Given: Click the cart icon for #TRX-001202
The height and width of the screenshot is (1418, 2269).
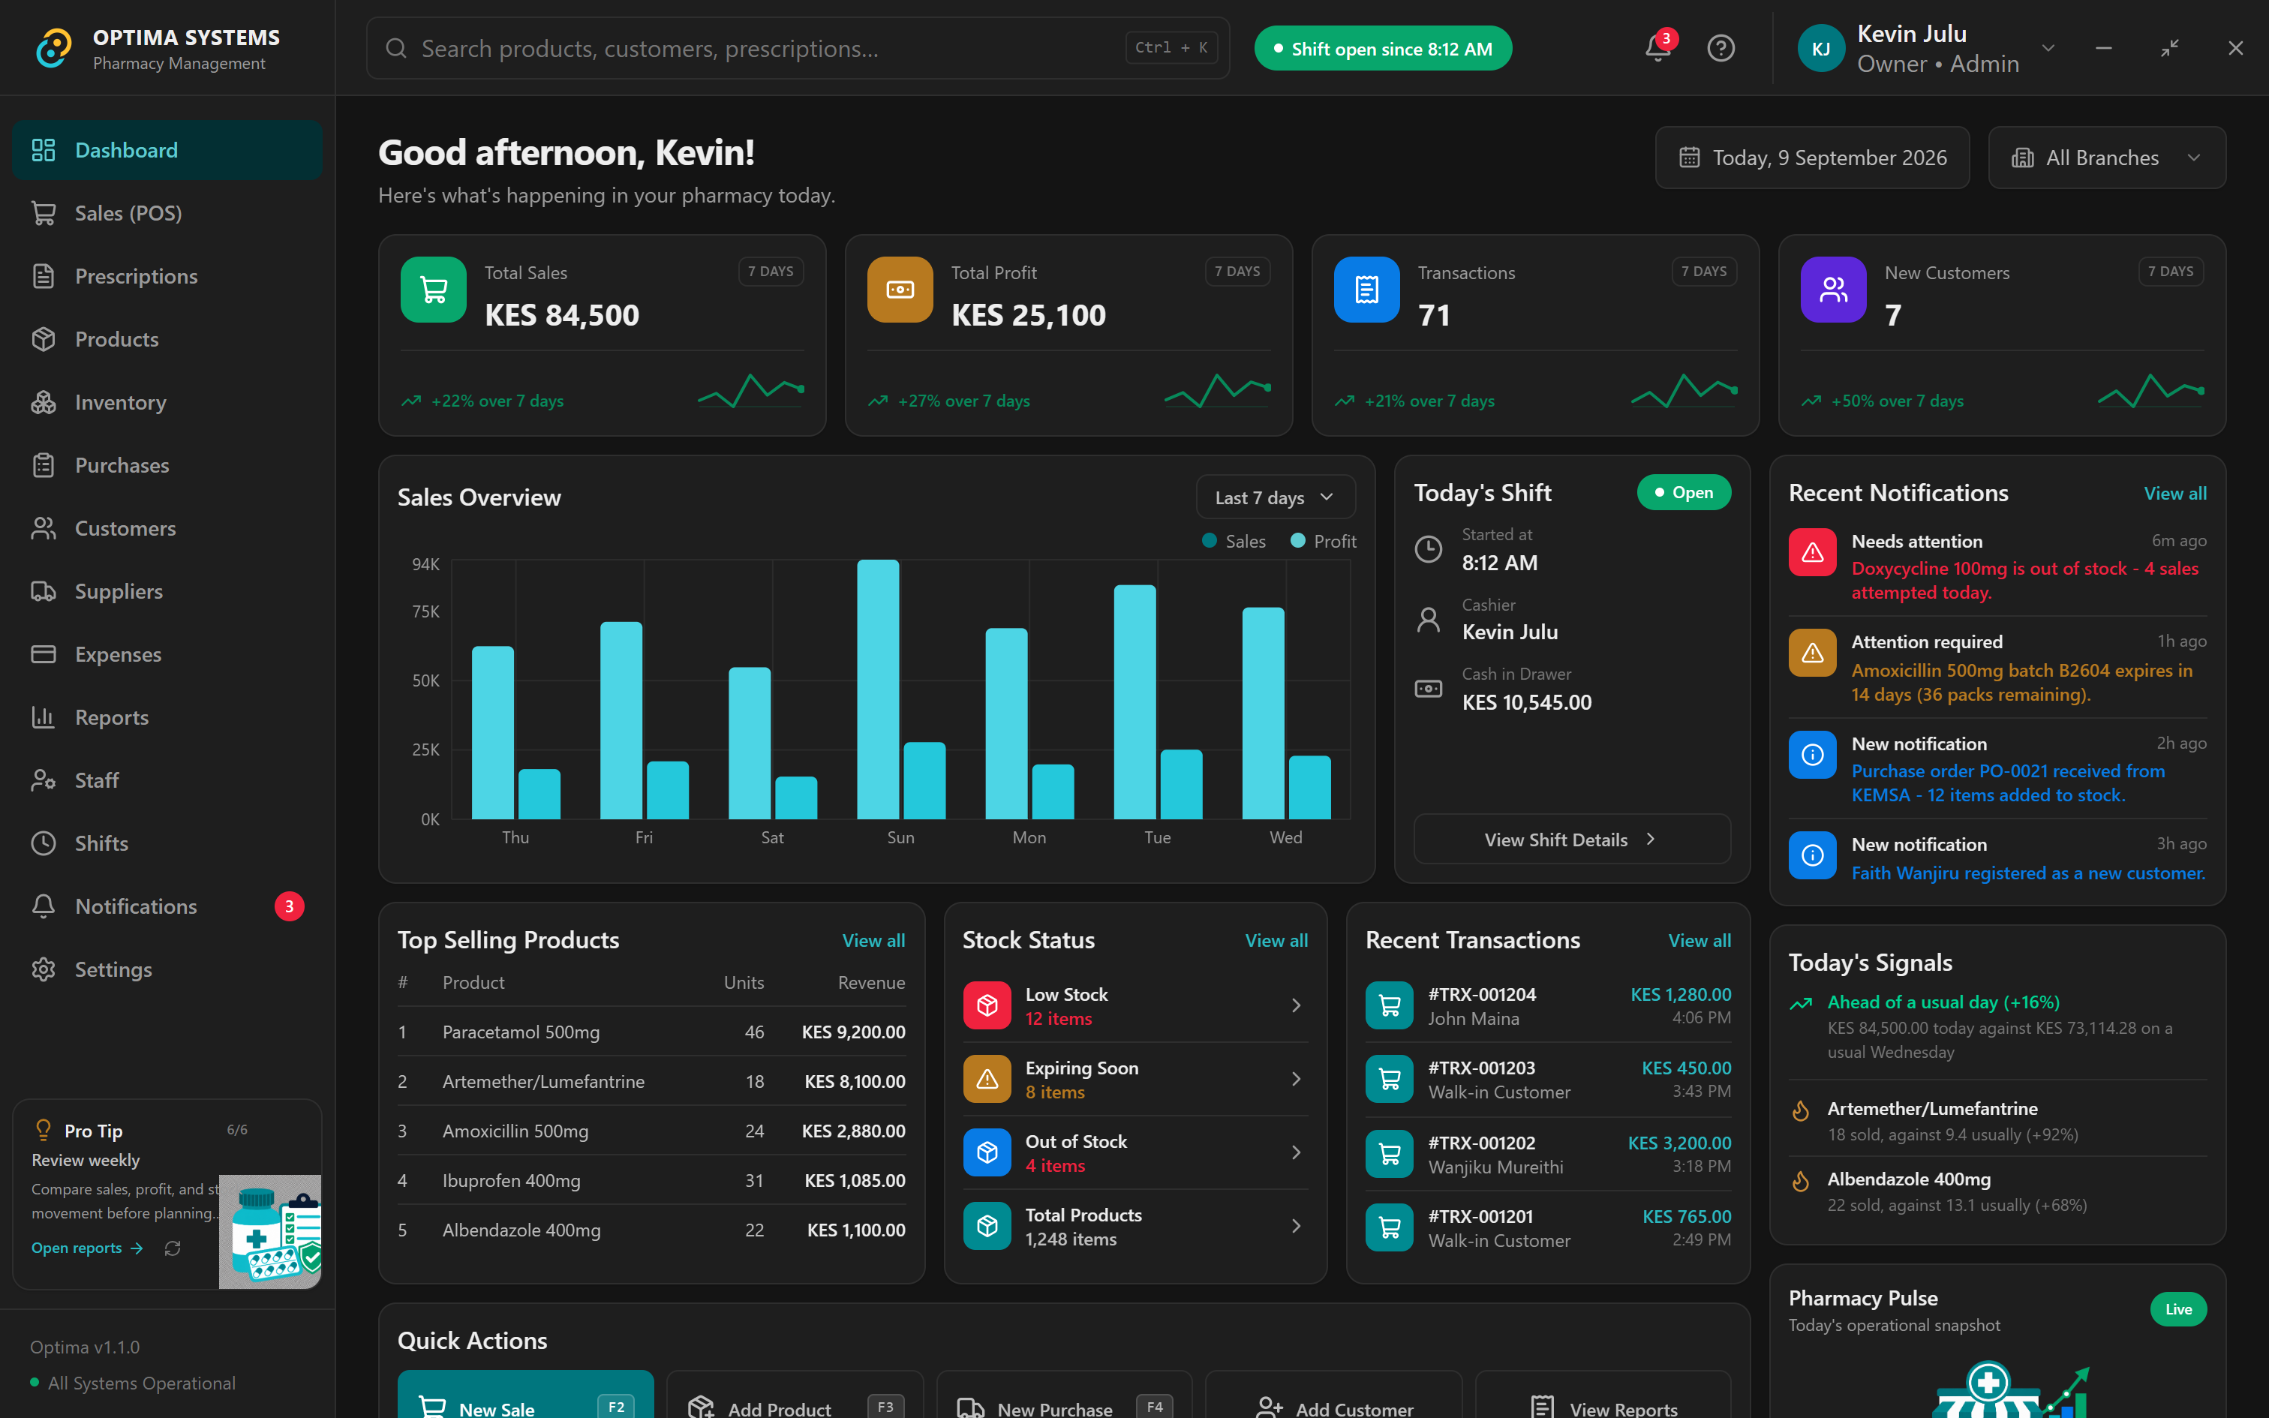Looking at the screenshot, I should coord(1390,1154).
